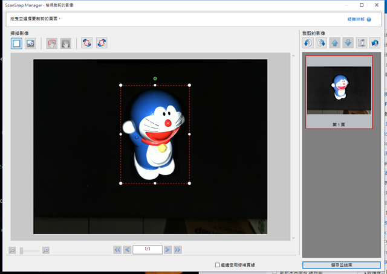Click the scroll down arrow of preview
387x274 pixels.
pos(293,238)
